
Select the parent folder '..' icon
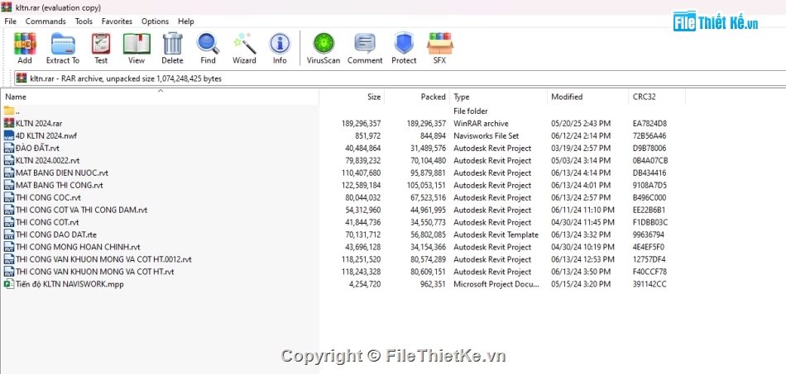[9, 111]
